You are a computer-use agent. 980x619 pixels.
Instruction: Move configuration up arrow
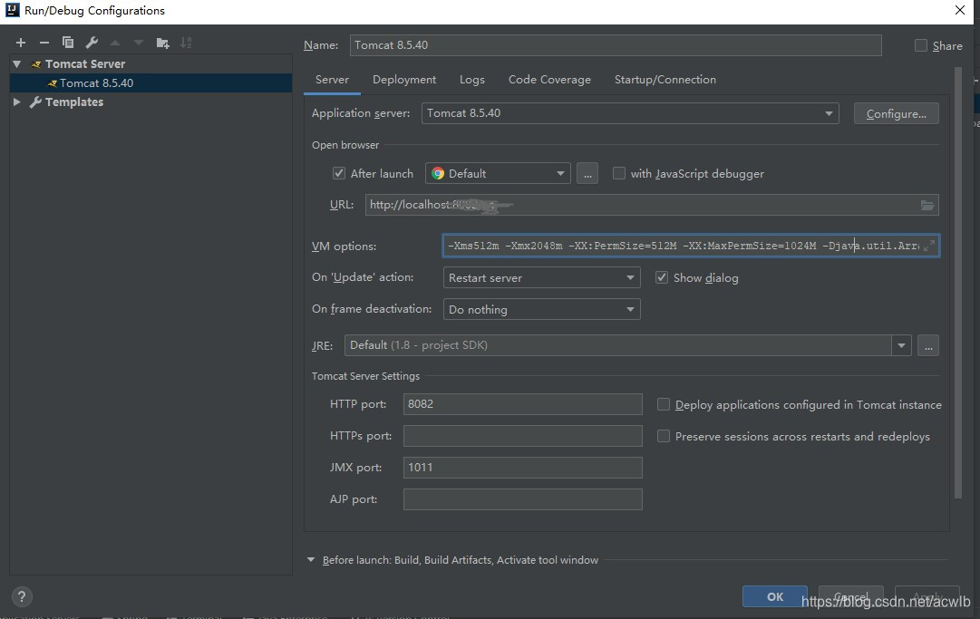[x=115, y=43]
